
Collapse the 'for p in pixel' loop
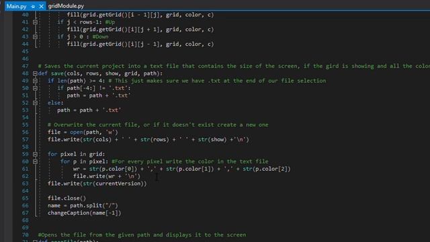point(35,161)
